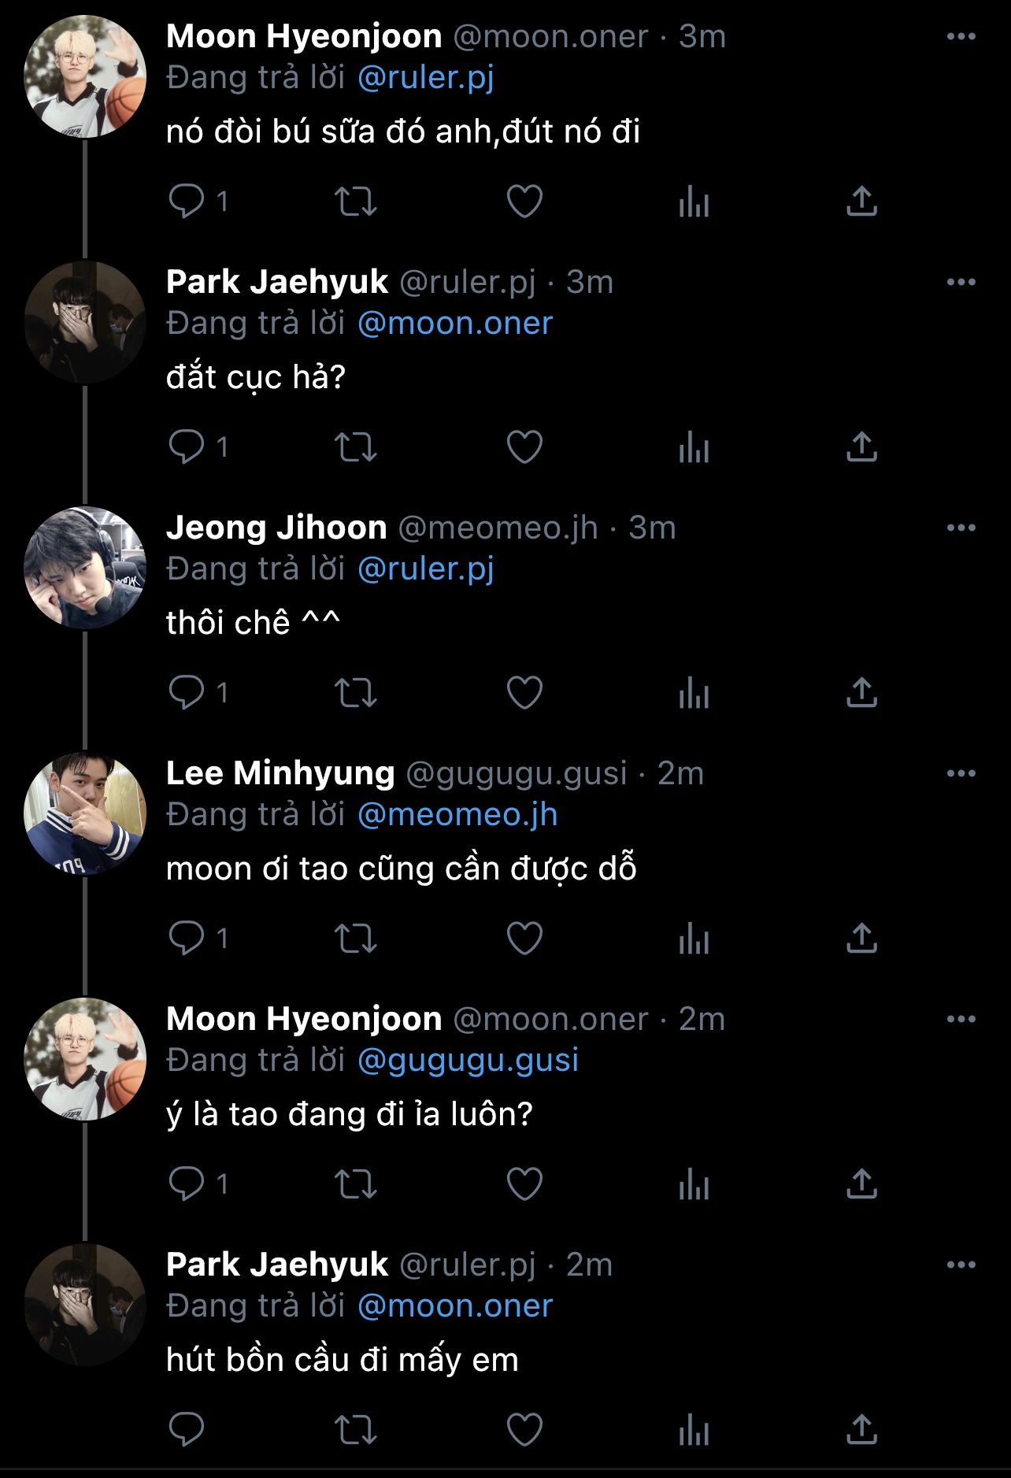Viewport: 1011px width, 1478px height.
Task: Retweet Park Jaehyuk's "đắt cục hả?" tweet
Action: point(356,447)
